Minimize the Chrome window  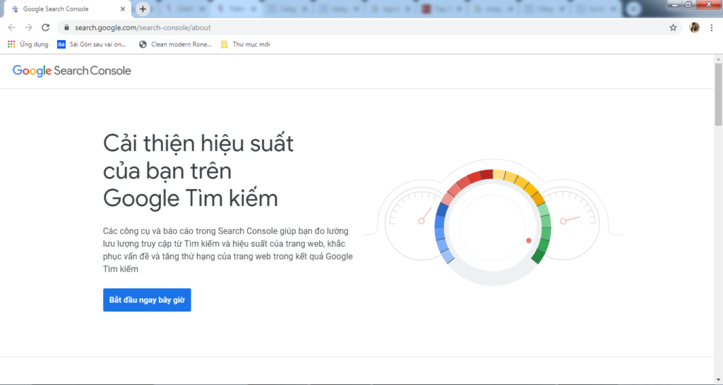[674, 4]
